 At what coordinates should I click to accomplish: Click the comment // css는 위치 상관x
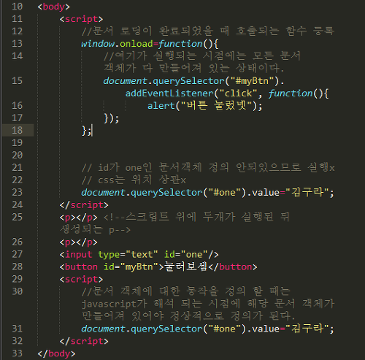click(134, 180)
